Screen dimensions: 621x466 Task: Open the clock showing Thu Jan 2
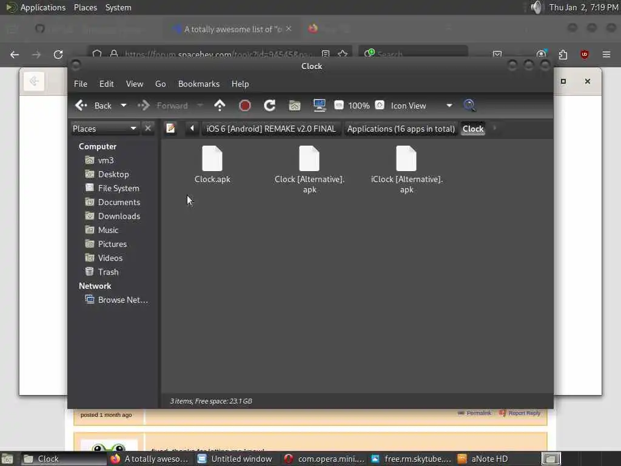click(584, 7)
